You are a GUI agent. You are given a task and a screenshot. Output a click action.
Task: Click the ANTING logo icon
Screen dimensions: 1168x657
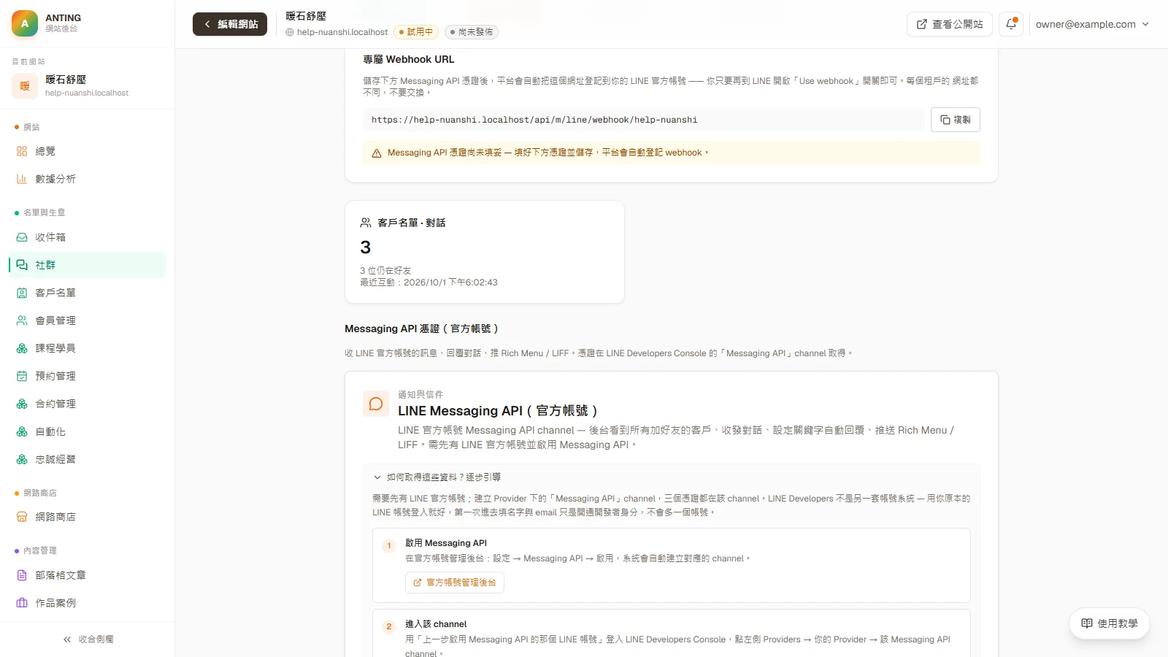tap(25, 23)
